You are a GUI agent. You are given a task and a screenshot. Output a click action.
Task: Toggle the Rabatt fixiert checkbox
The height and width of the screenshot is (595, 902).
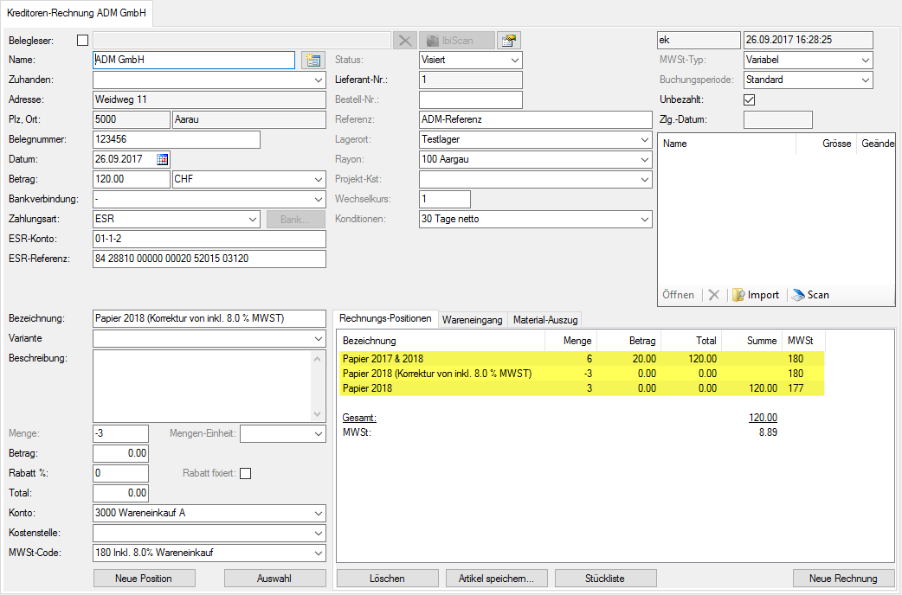245,473
